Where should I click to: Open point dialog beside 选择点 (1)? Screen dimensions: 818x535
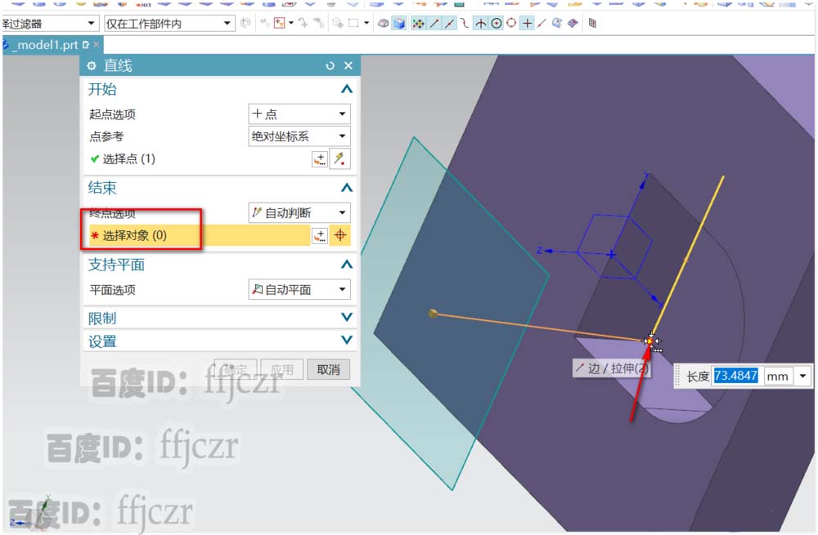point(320,159)
